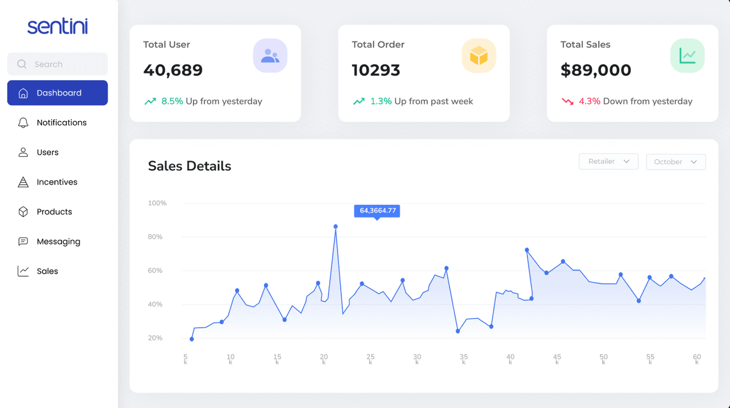Click green up-trend arrow in Total Order card

[359, 102]
